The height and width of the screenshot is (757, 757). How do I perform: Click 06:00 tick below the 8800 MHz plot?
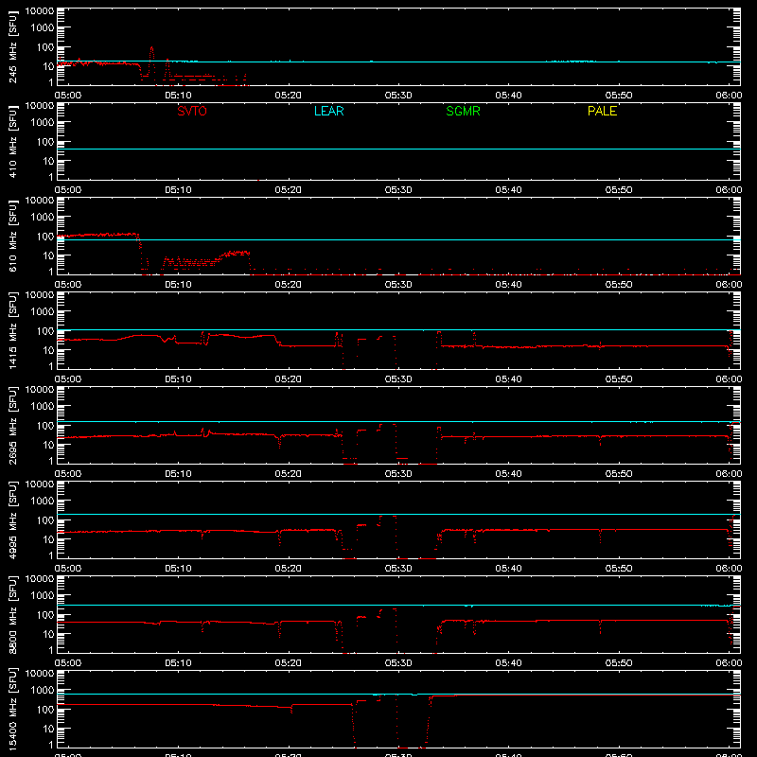729,663
